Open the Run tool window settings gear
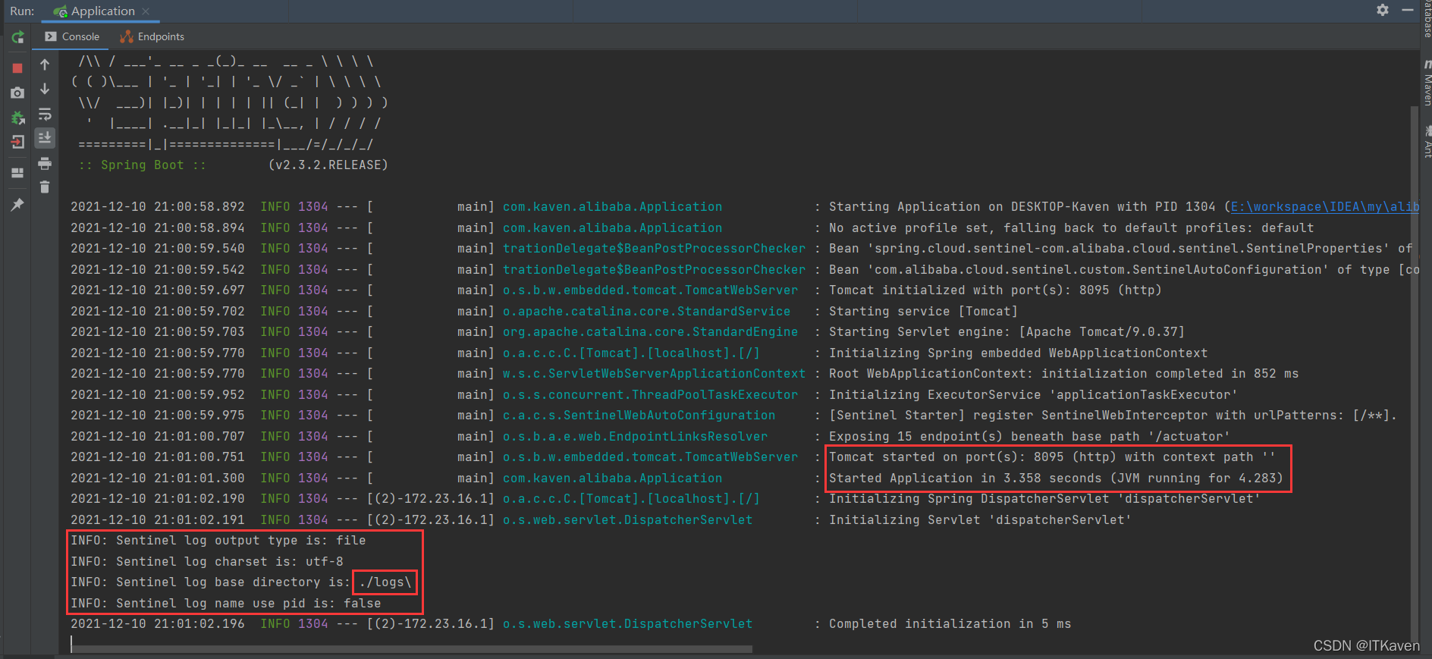1432x659 pixels. 1383,10
